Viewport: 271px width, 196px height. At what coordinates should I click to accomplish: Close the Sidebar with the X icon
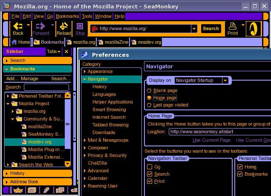tap(66, 51)
